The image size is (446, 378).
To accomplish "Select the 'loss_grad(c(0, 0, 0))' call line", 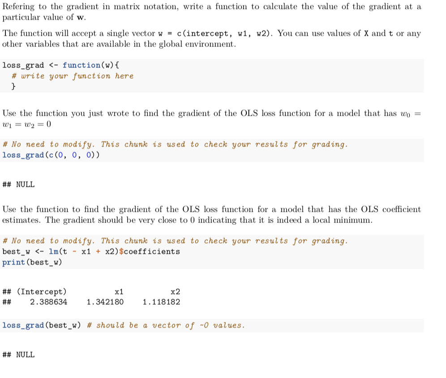I will [x=51, y=155].
